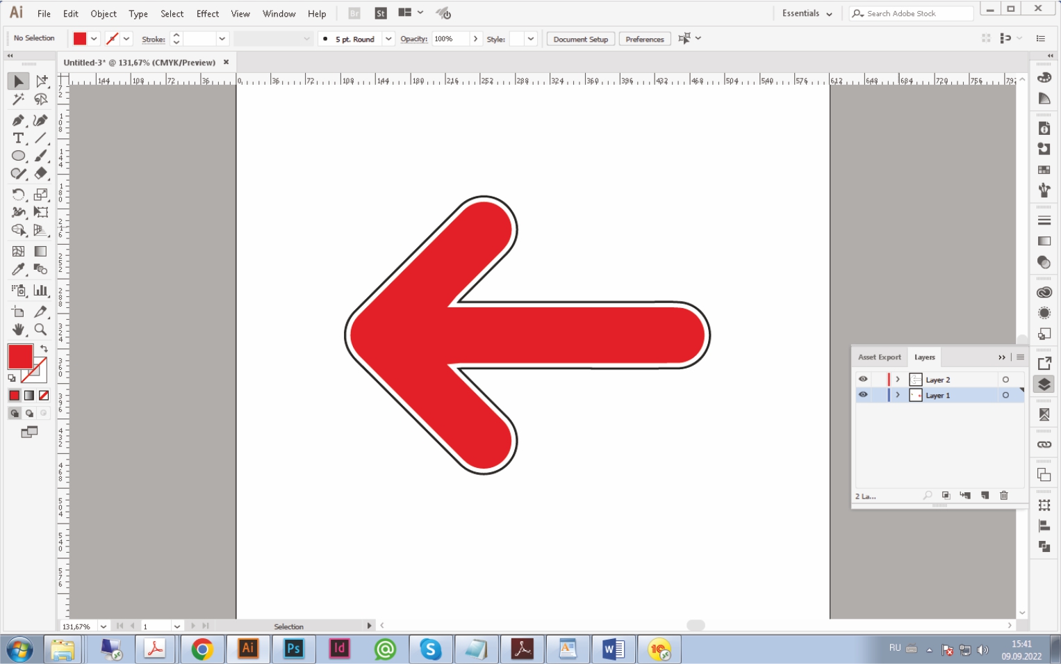1061x664 pixels.
Task: Click the Document Setup button
Action: point(580,39)
